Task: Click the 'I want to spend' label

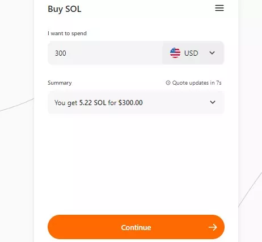Action: (x=67, y=34)
